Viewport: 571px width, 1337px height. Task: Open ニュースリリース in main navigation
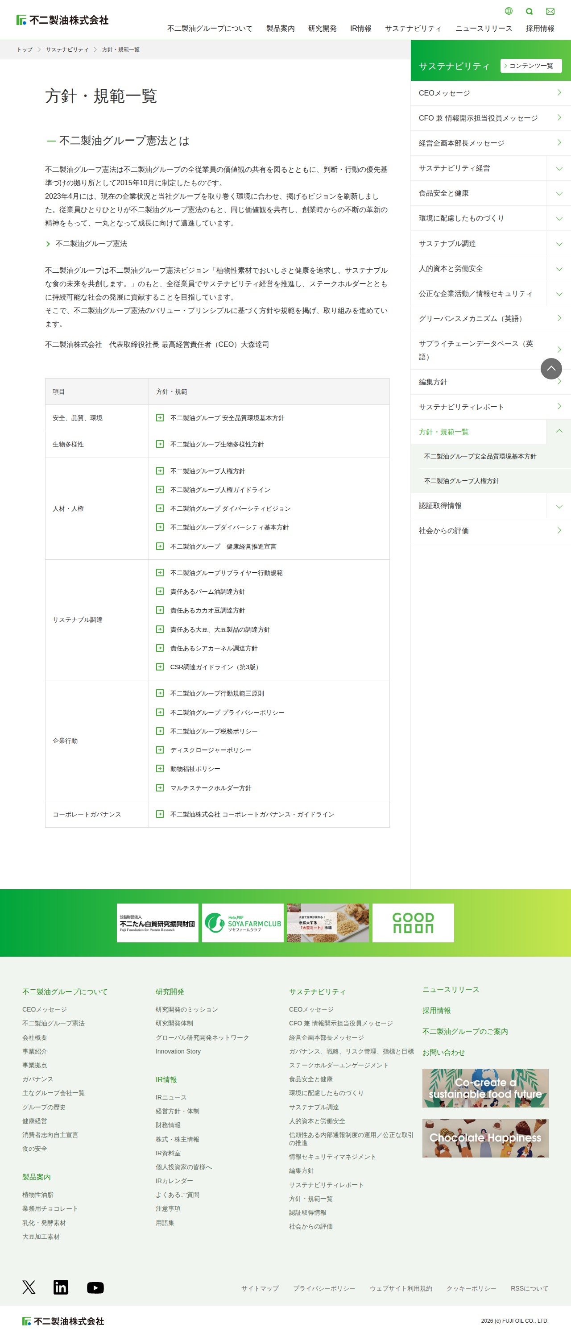484,29
